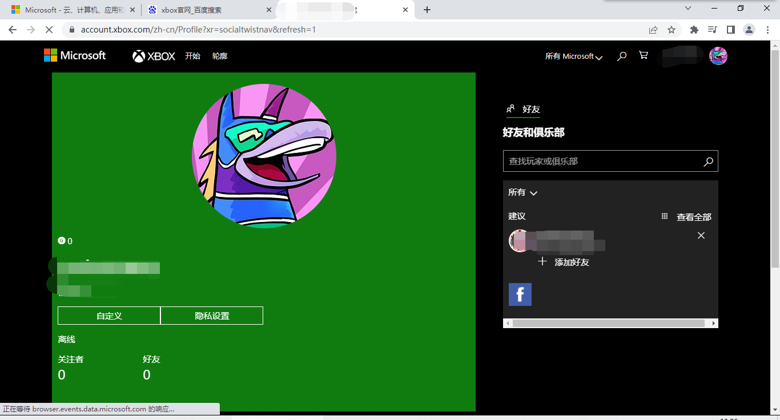Viewport: 780px width, 420px height.
Task: Click the 查找玩家或俱乐部 search field
Action: (600, 161)
